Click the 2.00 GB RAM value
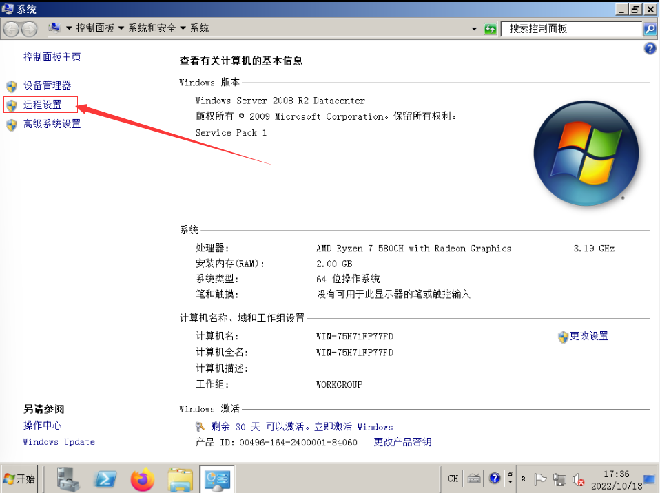 [x=334, y=264]
